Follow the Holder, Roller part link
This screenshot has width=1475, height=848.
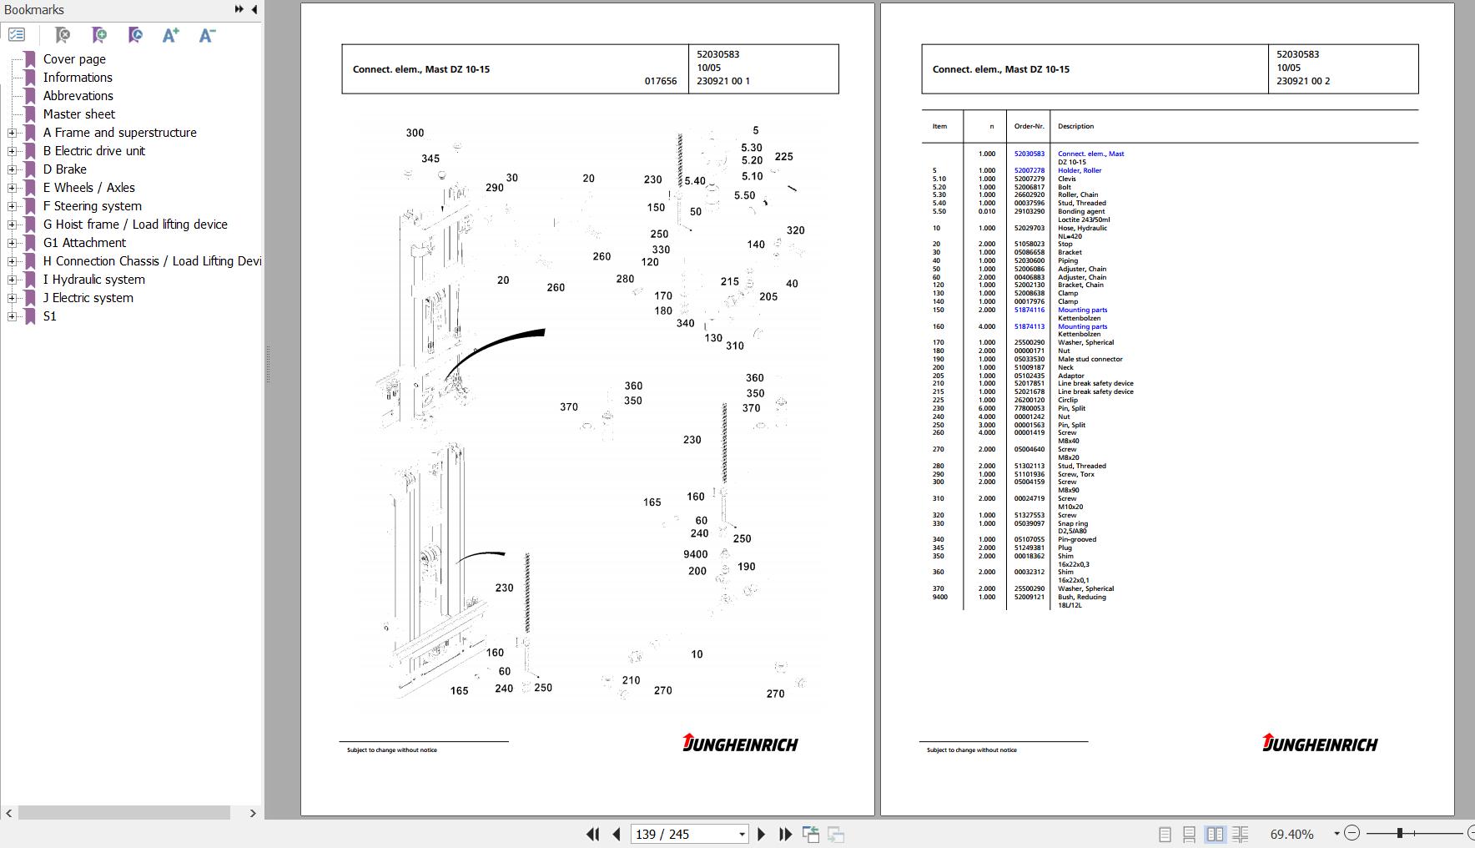pos(1080,170)
